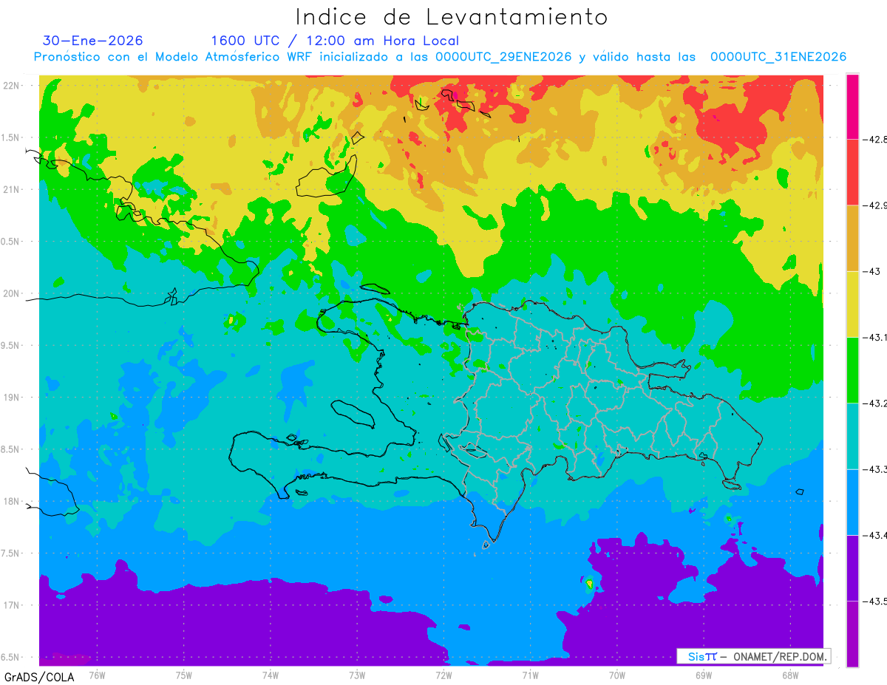Screen dimensions: 887x685
Task: Click the legend value -43.2
Action: (874, 403)
